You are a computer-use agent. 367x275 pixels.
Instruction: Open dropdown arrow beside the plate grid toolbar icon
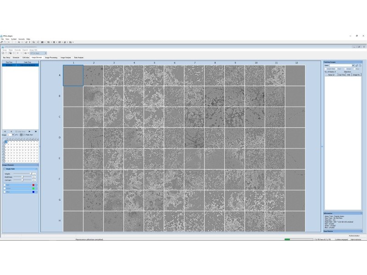tap(45, 42)
